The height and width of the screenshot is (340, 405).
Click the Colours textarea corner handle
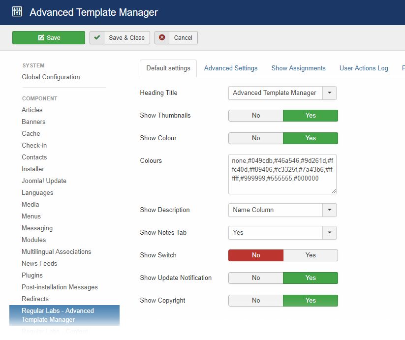point(334,191)
